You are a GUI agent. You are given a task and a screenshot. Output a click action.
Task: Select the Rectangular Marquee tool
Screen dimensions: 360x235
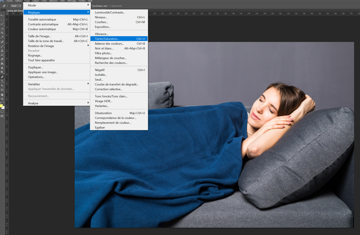coord(2,20)
